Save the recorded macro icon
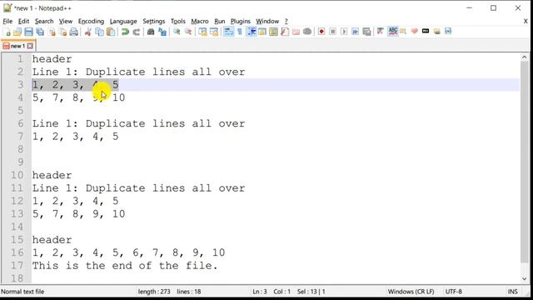The image size is (533, 300). tap(366, 32)
